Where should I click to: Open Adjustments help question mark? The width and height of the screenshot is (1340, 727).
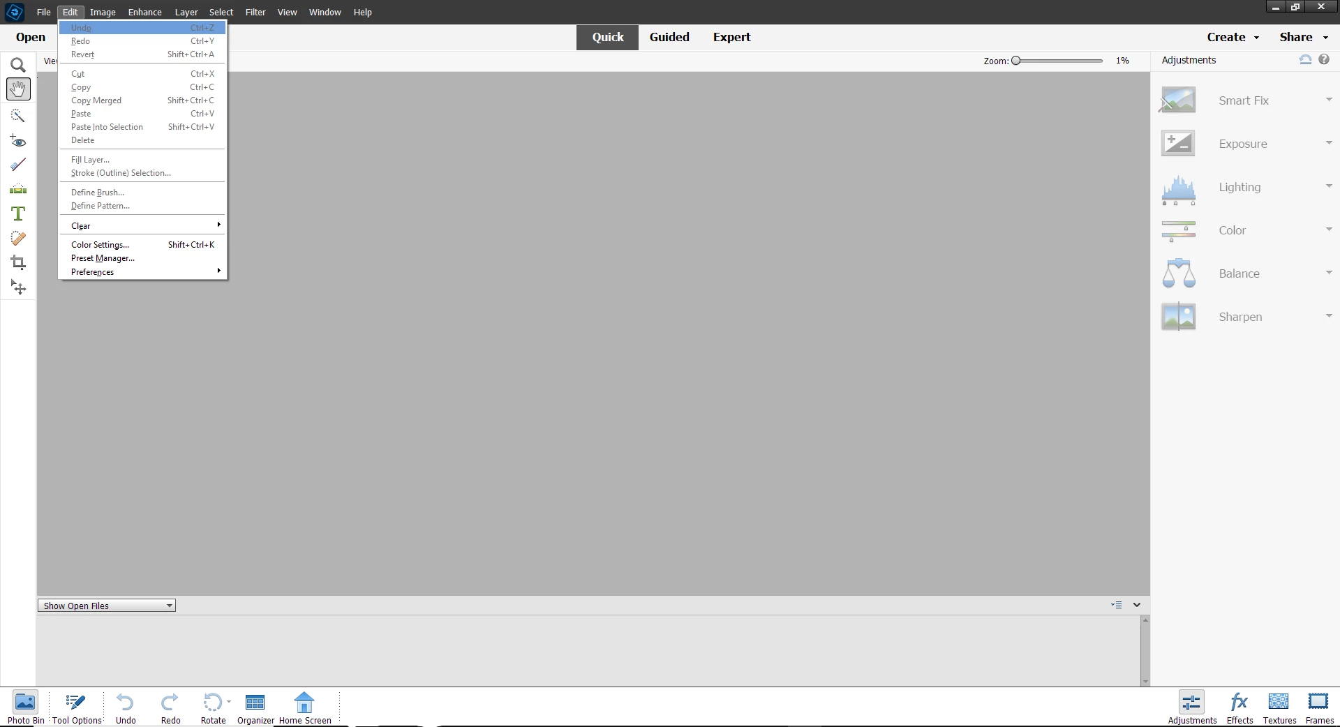point(1324,60)
